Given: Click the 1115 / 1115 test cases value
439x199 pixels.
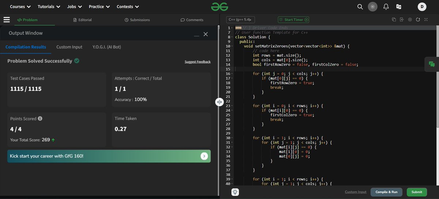Looking at the screenshot, I should click(26, 89).
